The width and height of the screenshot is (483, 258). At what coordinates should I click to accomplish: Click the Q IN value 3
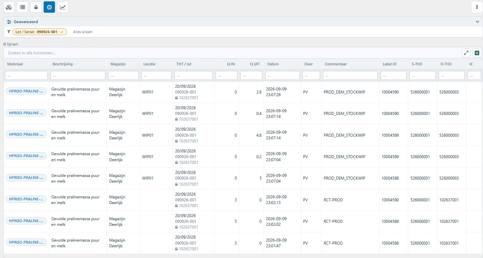coord(235,200)
